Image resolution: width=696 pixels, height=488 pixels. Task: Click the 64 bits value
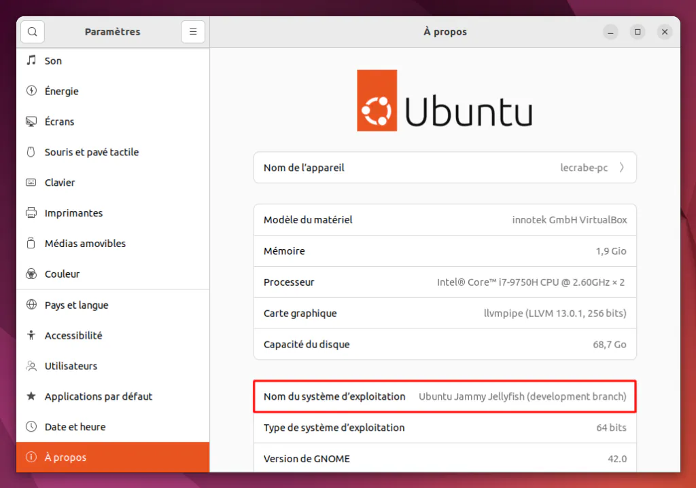point(611,428)
